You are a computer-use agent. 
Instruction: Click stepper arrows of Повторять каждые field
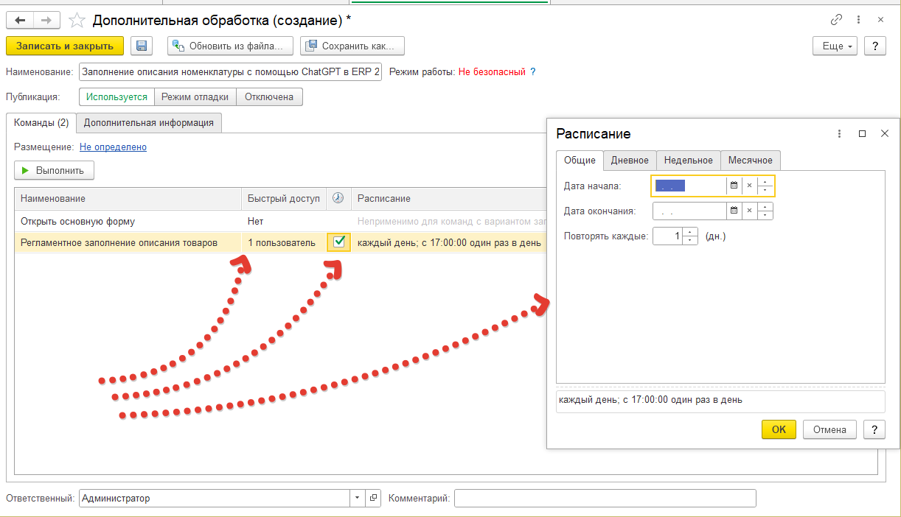pyautogui.click(x=690, y=236)
